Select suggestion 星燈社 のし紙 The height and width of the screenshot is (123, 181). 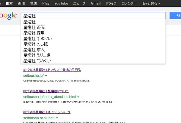coord(93,44)
